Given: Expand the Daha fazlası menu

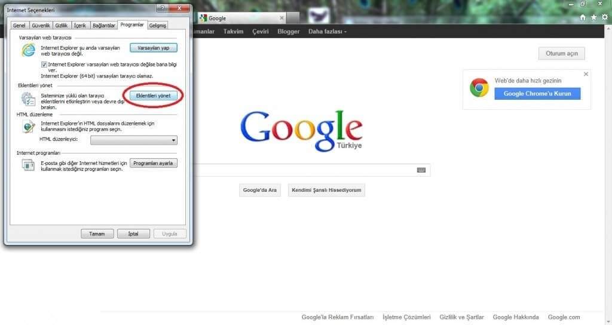Looking at the screenshot, I should [327, 32].
